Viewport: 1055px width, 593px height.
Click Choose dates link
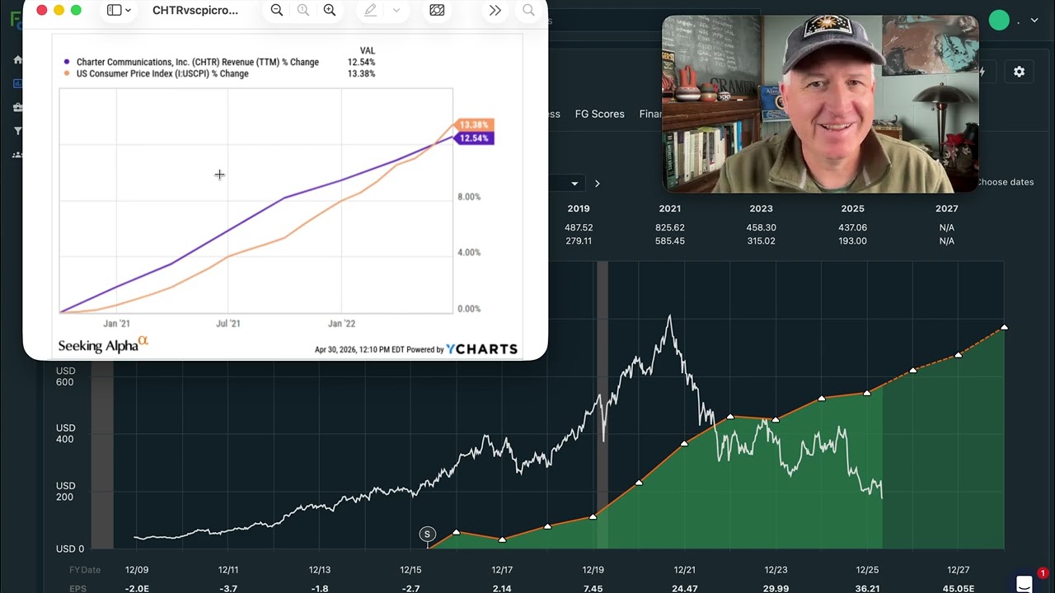pos(1006,182)
